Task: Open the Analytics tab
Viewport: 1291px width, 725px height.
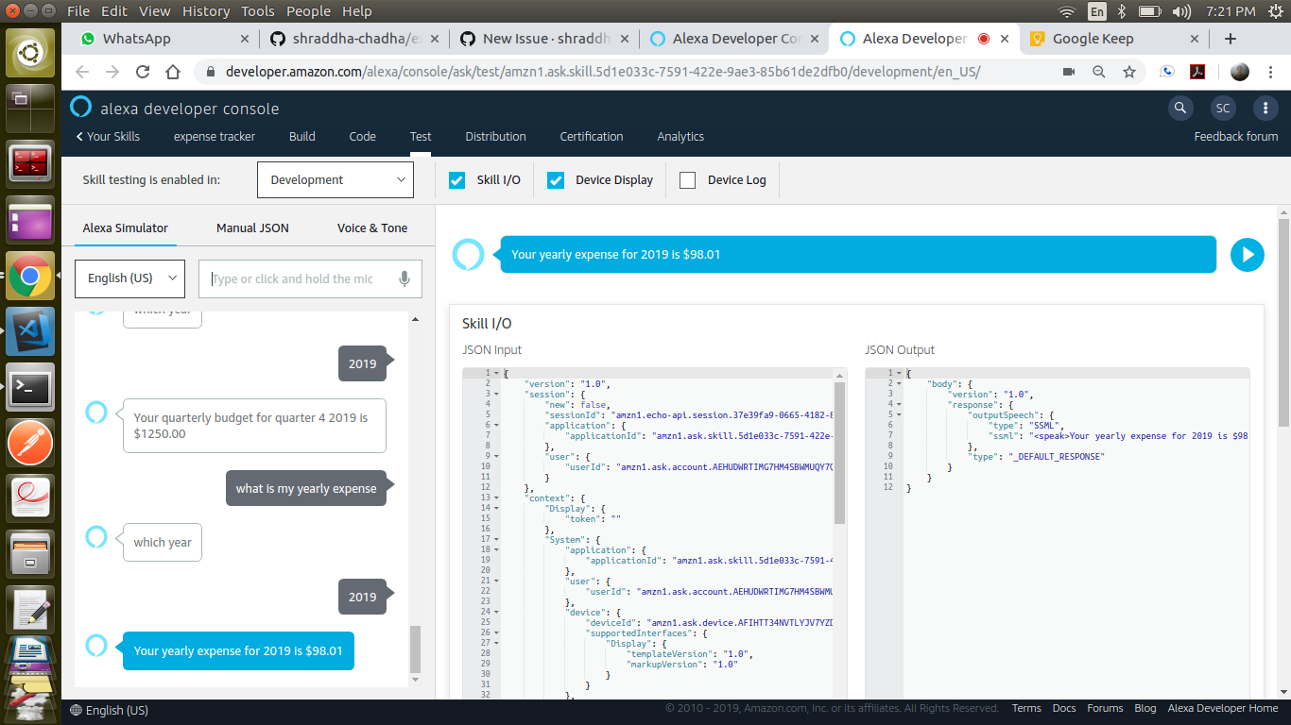Action: coord(680,136)
